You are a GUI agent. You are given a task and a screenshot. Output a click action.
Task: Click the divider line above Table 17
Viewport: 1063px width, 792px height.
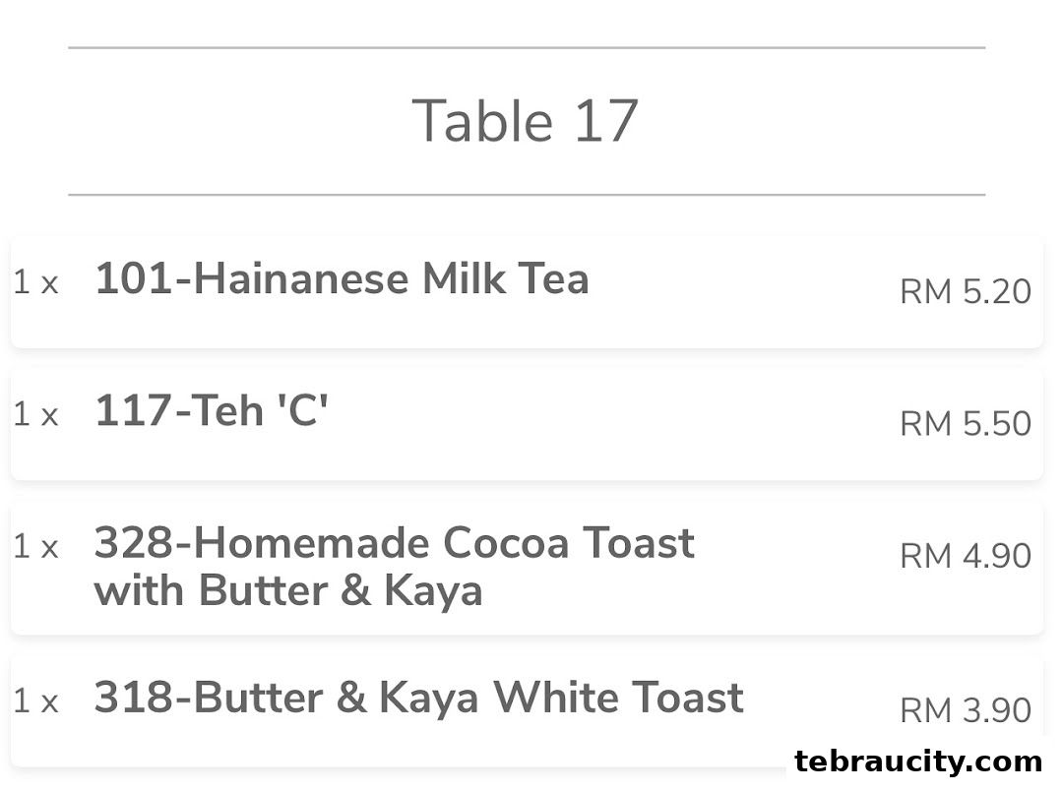pos(527,47)
